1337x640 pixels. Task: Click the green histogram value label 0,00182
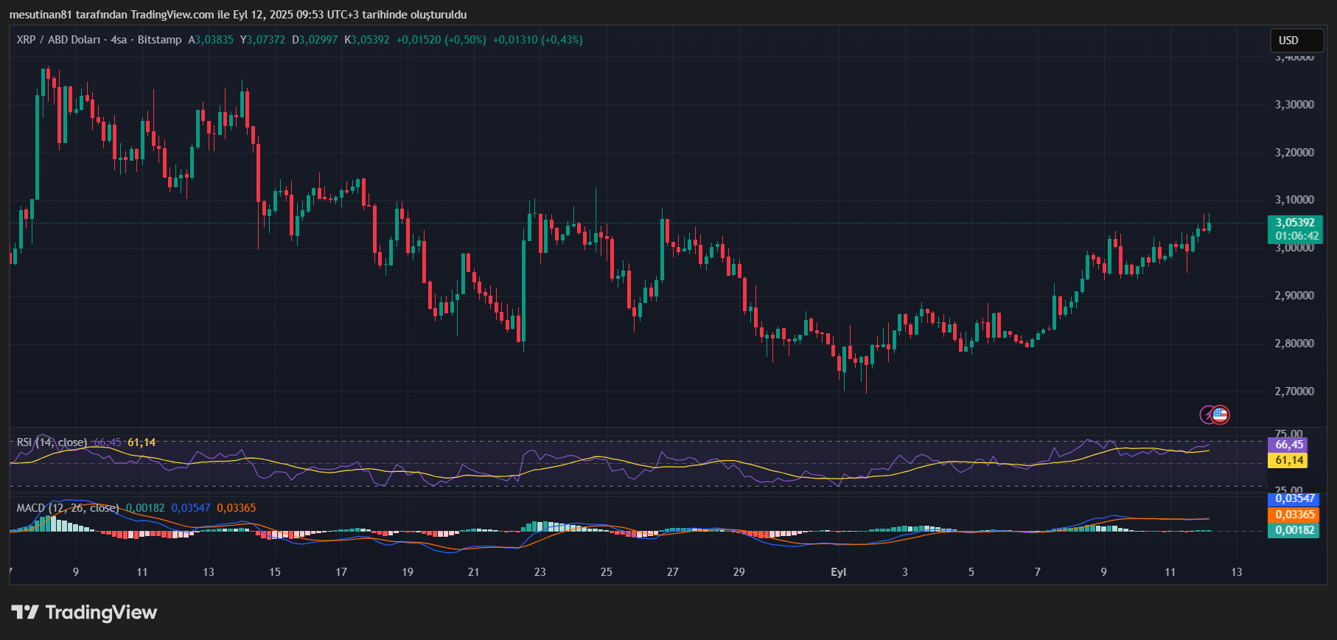(x=1295, y=530)
